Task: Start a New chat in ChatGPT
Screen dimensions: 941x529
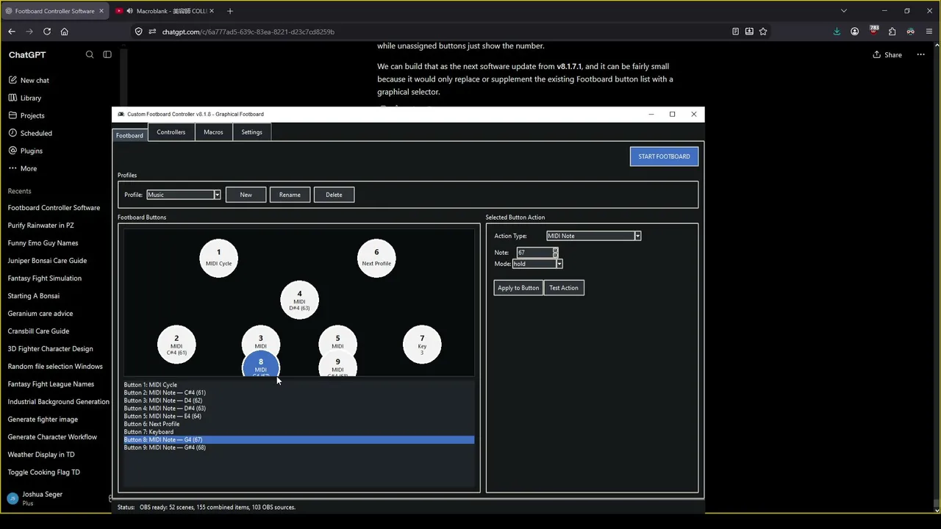Action: click(35, 80)
